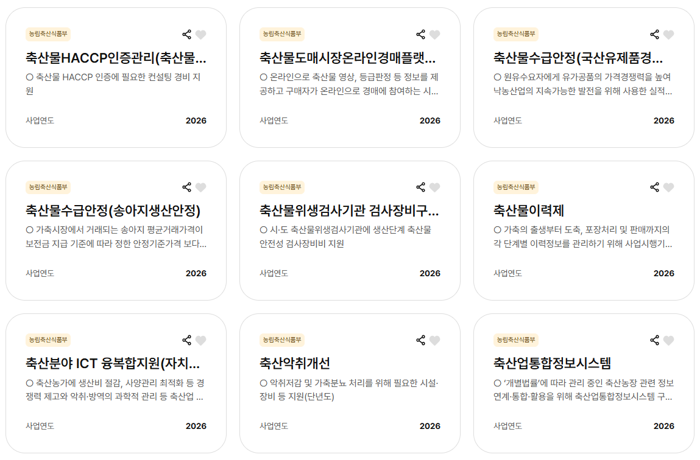Share the 축산물HACCP인증관리 card
Image resolution: width=700 pixels, height=460 pixels.
pos(186,35)
